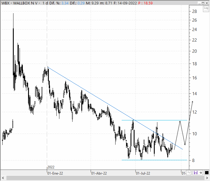Click price axis label 12

tap(194, 112)
